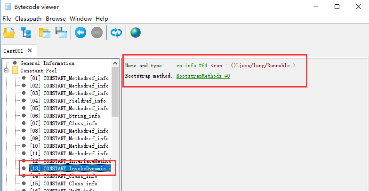369x191 pixels.
Task: Reload class file with refresh icon
Action: pyautogui.click(x=116, y=32)
